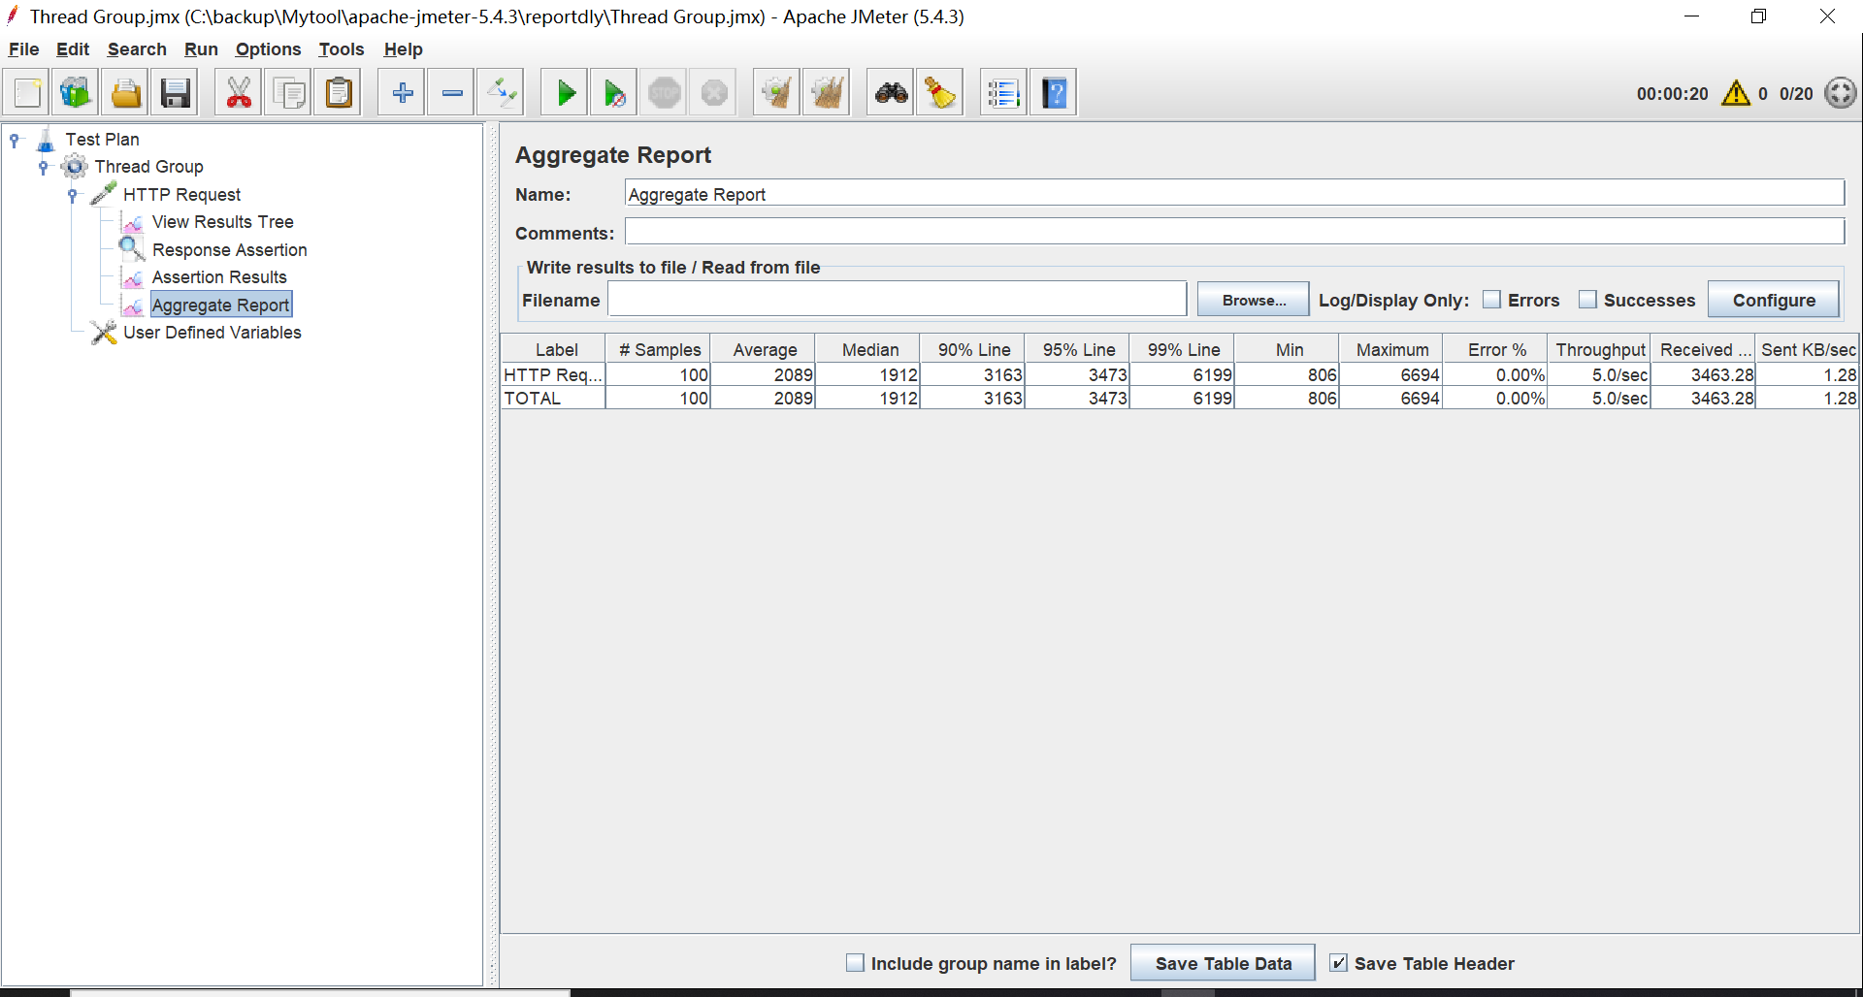Clear results with single broom icon
Image resolution: width=1863 pixels, height=997 pixels.
coord(777,93)
